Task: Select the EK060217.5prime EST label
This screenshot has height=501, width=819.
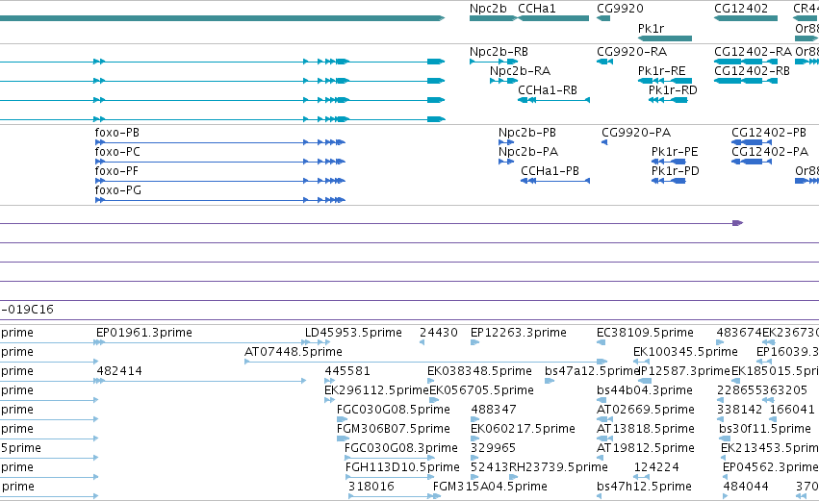Action: click(x=523, y=429)
